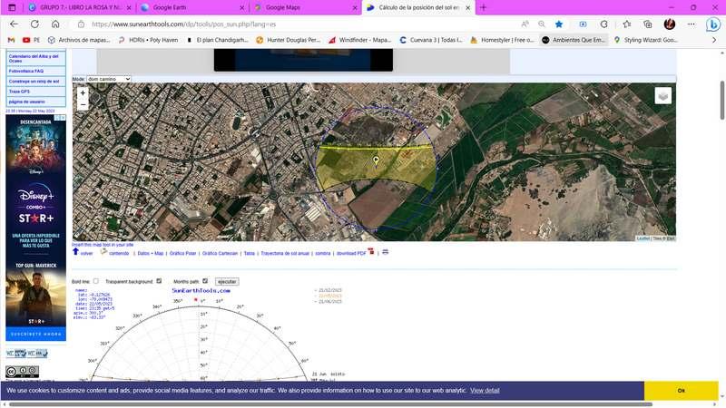Open the Windfinder - Mapa bookmark
This screenshot has height=408, width=726.
[x=360, y=40]
